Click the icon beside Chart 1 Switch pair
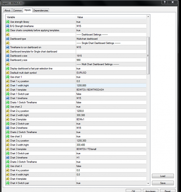Image resolution: width=181 pixels, height=192 pixels. (x=8, y=94)
